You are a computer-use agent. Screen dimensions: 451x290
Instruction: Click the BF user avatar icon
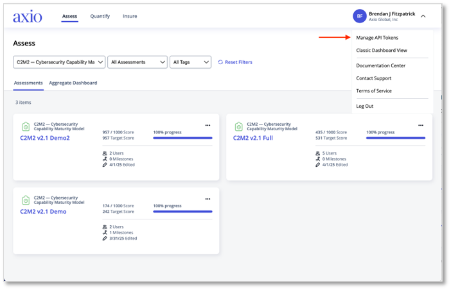(359, 16)
